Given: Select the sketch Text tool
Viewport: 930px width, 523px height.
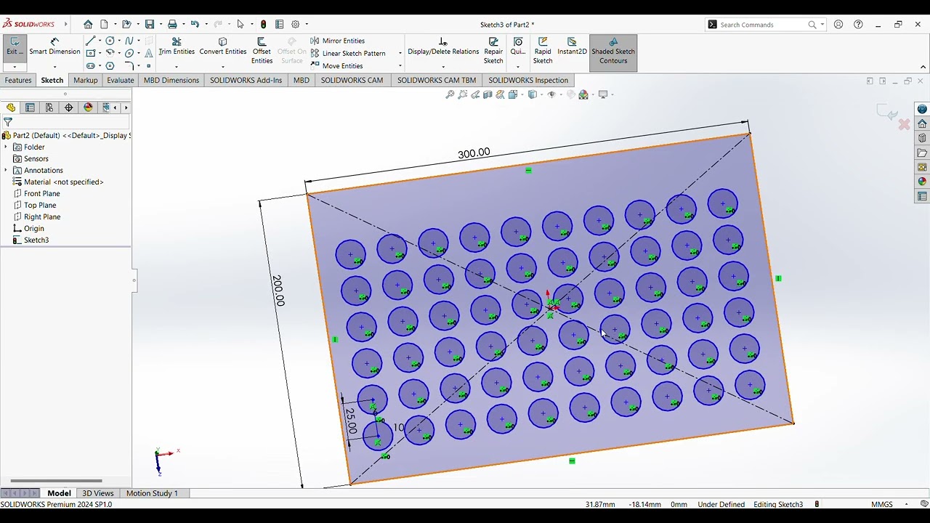Looking at the screenshot, I should click(x=149, y=54).
